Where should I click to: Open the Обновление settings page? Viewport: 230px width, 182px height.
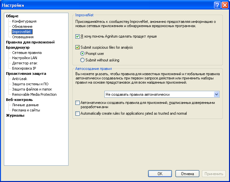(22, 26)
